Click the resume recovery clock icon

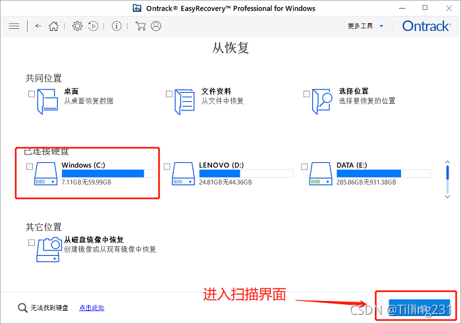(94, 26)
